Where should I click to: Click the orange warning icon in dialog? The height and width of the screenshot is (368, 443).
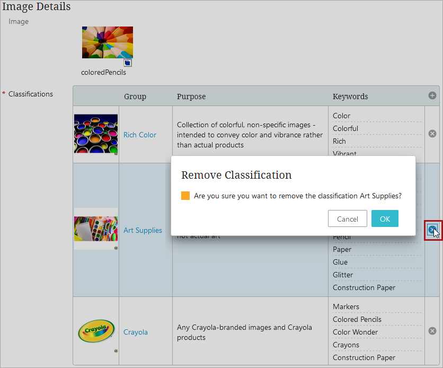coord(185,196)
